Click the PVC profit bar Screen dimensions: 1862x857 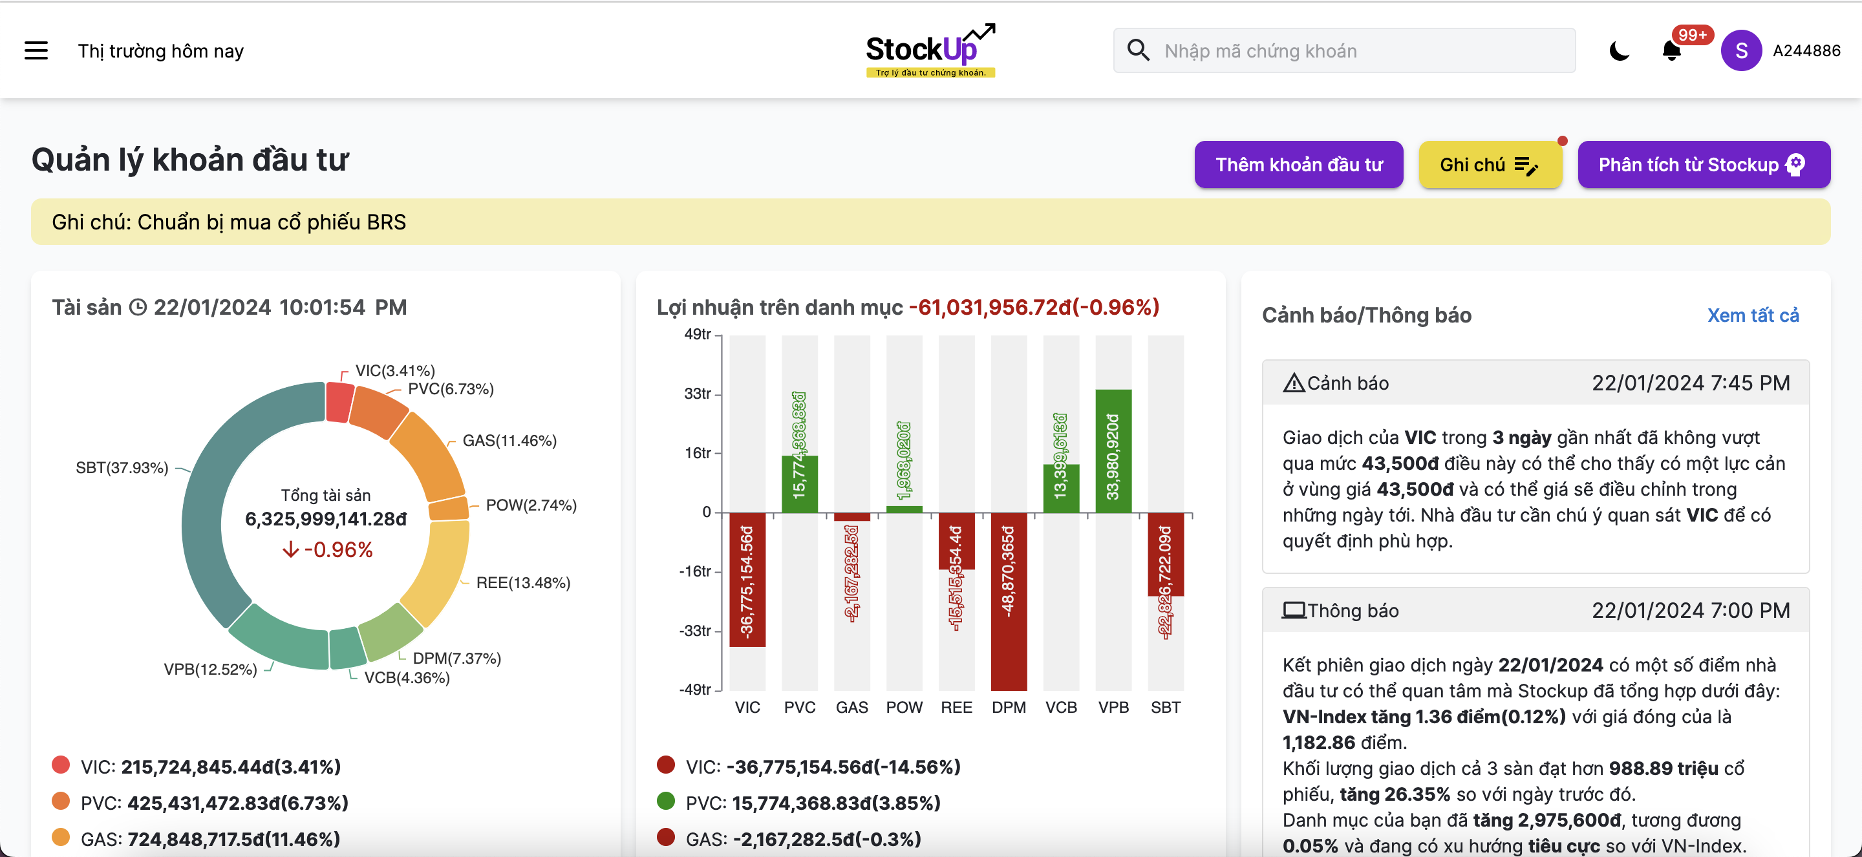tap(800, 484)
